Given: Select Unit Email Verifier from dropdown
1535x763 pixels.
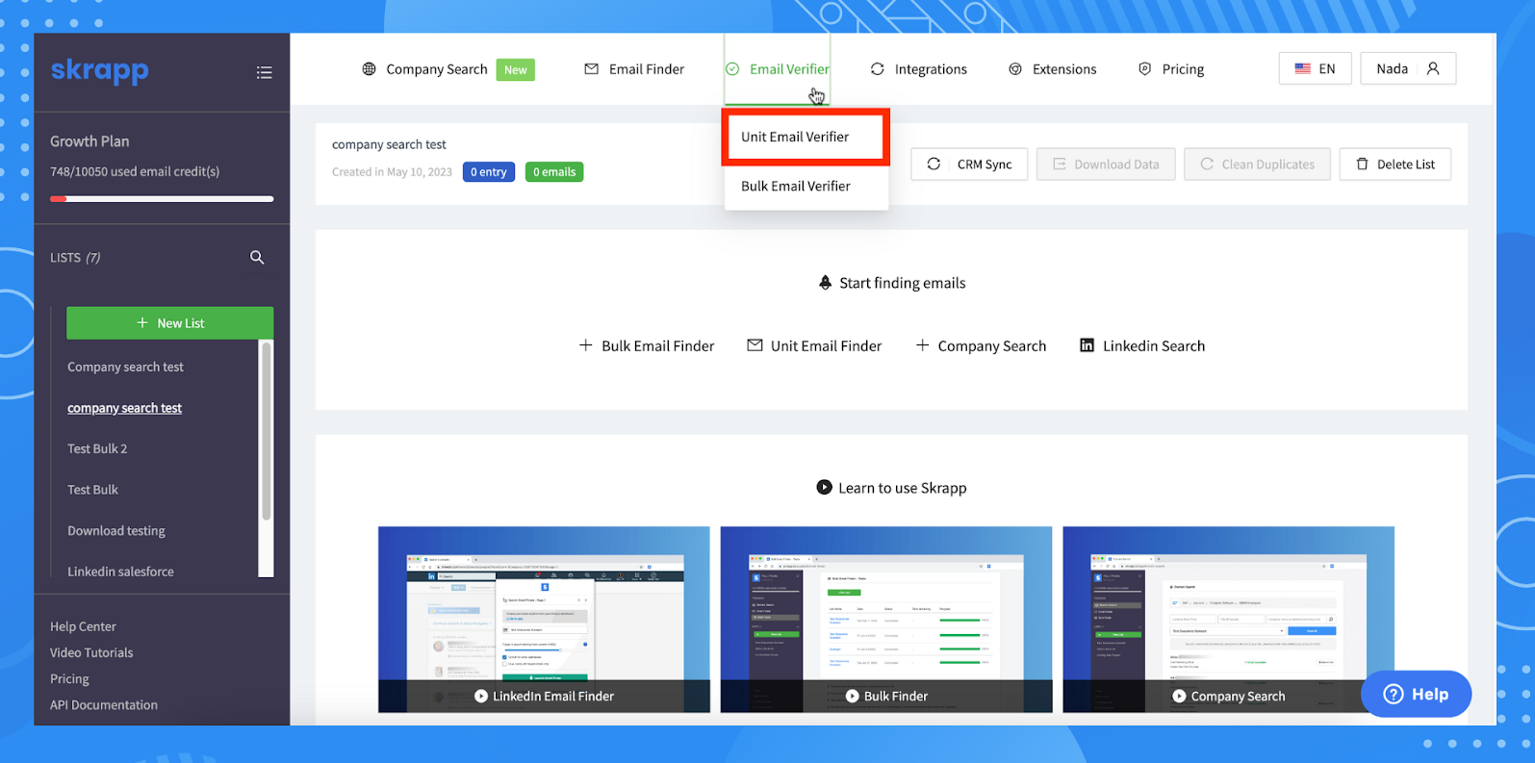Looking at the screenshot, I should point(806,137).
